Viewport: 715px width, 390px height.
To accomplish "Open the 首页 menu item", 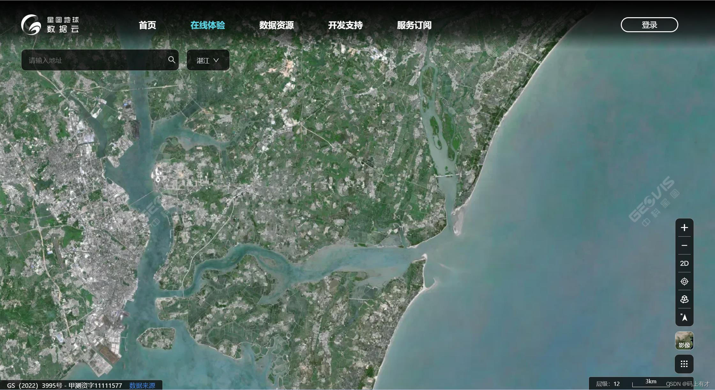I will tap(147, 25).
